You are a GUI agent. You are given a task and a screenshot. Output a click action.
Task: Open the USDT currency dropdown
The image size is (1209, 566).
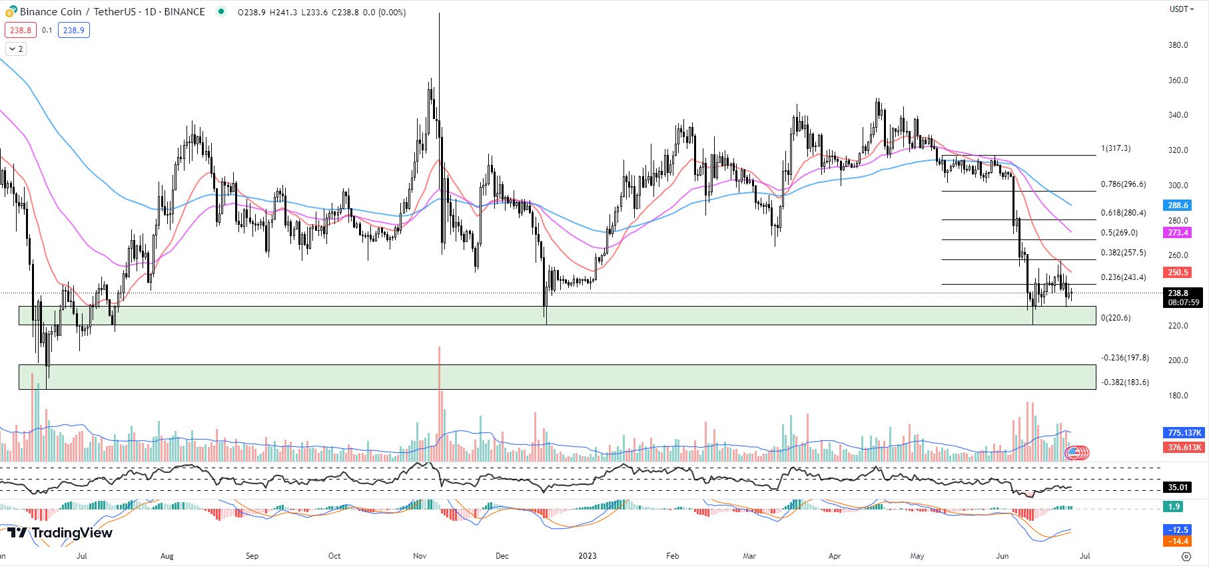(1182, 9)
